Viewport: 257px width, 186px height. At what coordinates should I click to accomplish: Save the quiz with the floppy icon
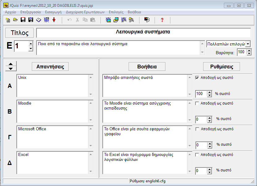(x=23, y=20)
